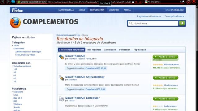
Task: Select 'Extensiones' category filter
Action: point(19,49)
